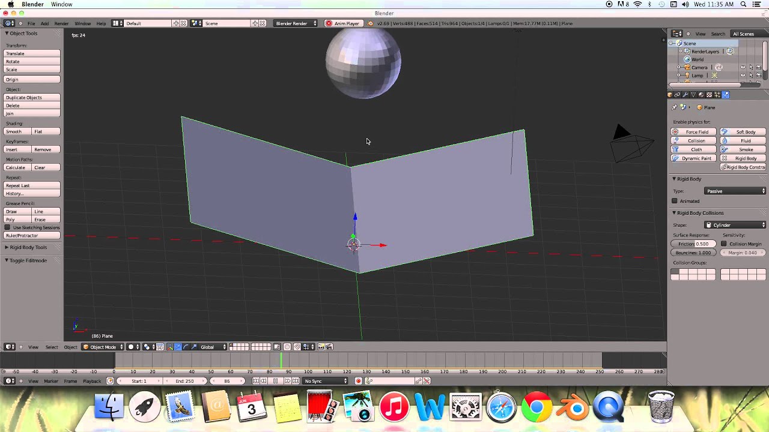
Task: Click the OpenGL render camera icon
Action: pyautogui.click(x=321, y=347)
